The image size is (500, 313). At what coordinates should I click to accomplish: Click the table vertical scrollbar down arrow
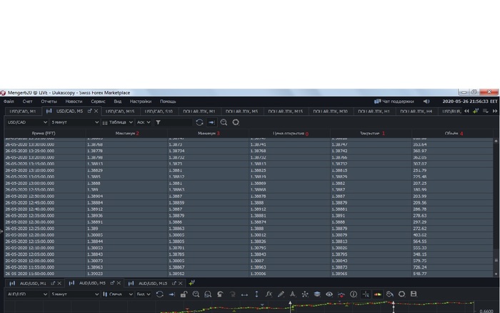tap(496, 274)
